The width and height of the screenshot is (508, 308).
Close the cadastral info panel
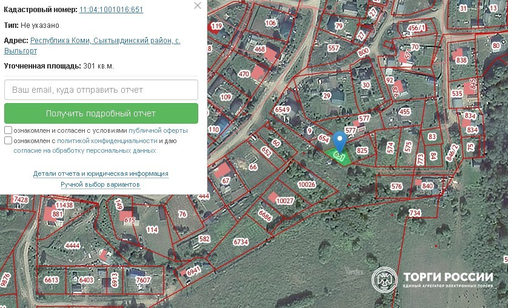point(197,5)
